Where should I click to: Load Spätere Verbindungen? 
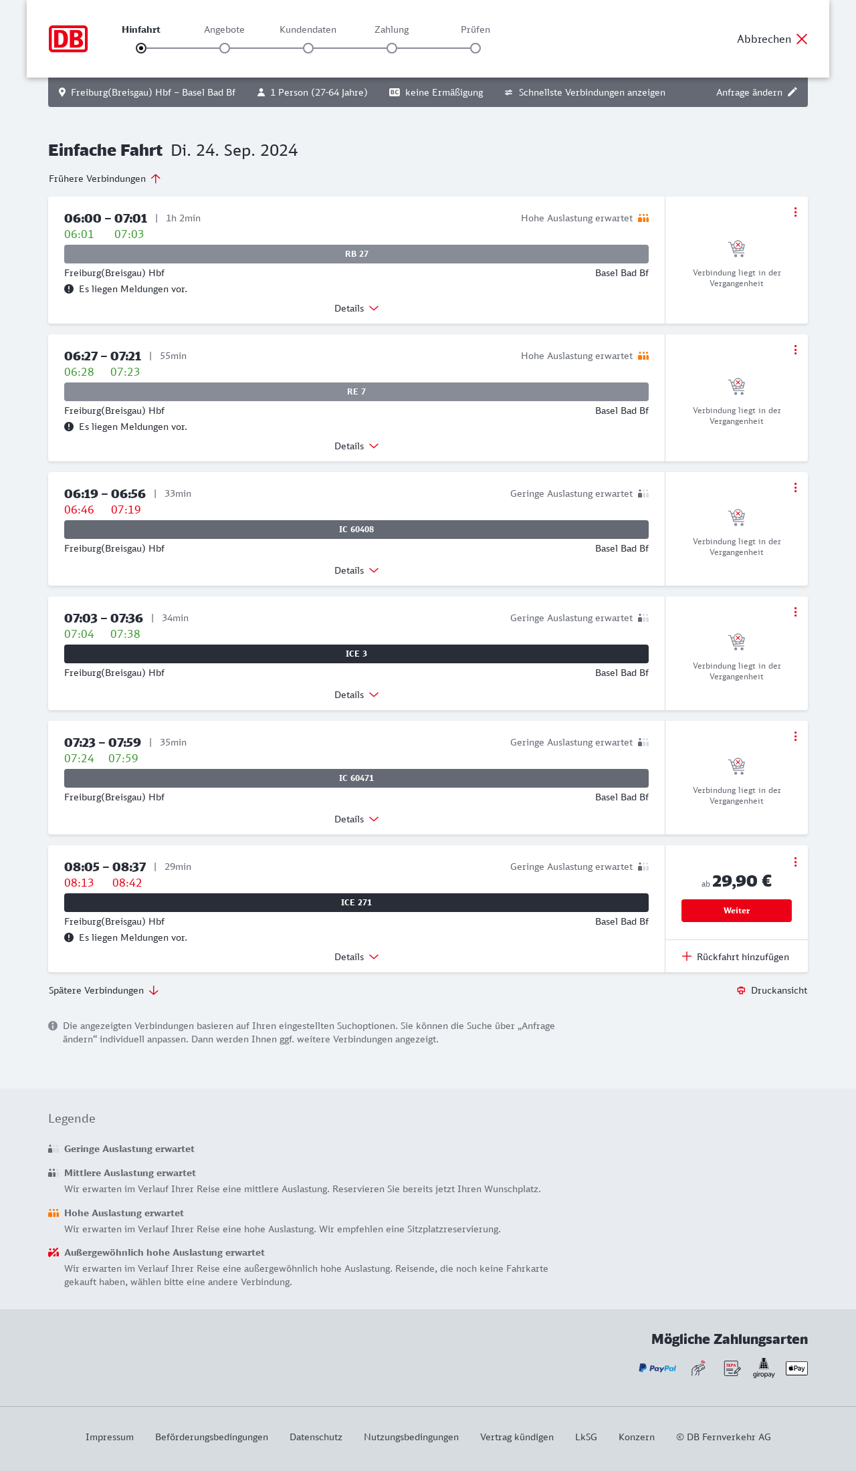pyautogui.click(x=104, y=990)
